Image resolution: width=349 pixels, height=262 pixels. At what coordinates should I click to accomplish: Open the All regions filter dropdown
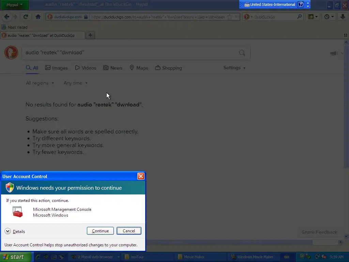40,83
